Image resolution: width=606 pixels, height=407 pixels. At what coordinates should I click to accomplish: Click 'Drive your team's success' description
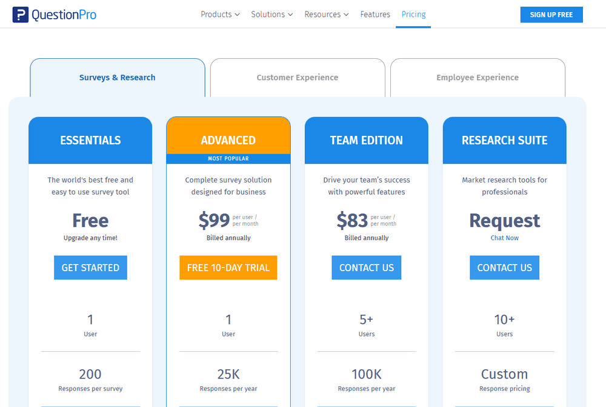point(367,186)
